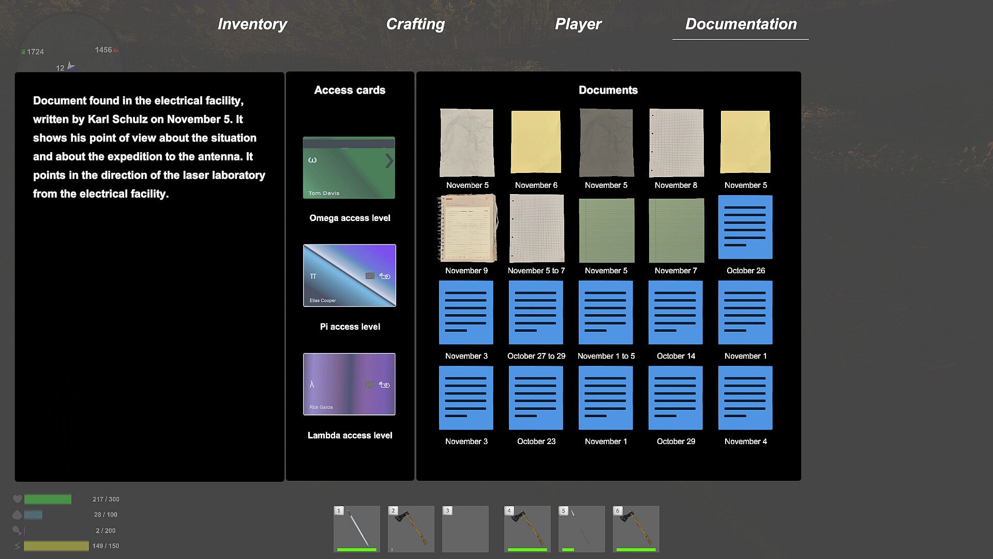Select empty hotbar slot 3
The width and height of the screenshot is (993, 559).
click(465, 529)
